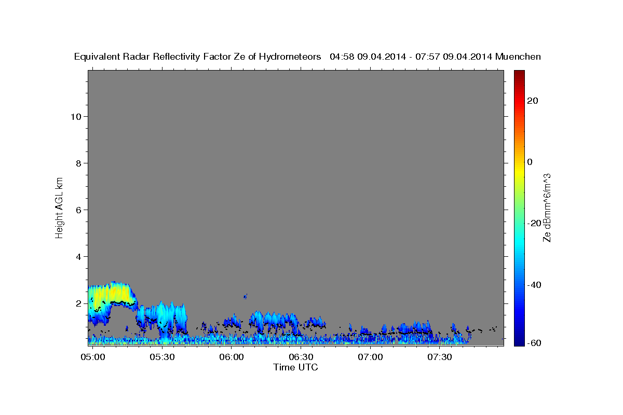Image resolution: width=623 pixels, height=415 pixels.
Task: Click the 'Ze dBmm^6/m^3' colorbar unit label
Action: pyautogui.click(x=547, y=208)
